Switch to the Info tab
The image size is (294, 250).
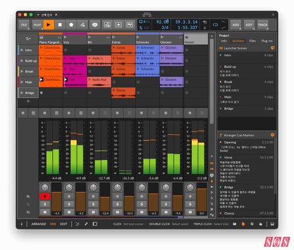point(223,41)
